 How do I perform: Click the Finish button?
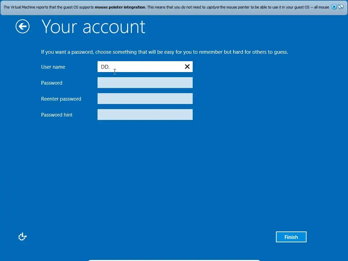pyautogui.click(x=291, y=237)
